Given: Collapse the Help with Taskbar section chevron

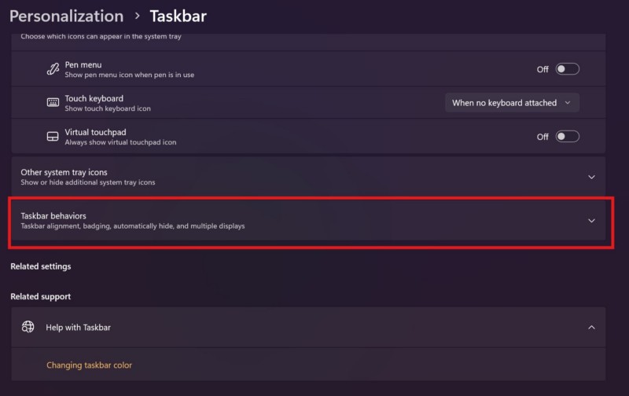Looking at the screenshot, I should [x=592, y=327].
